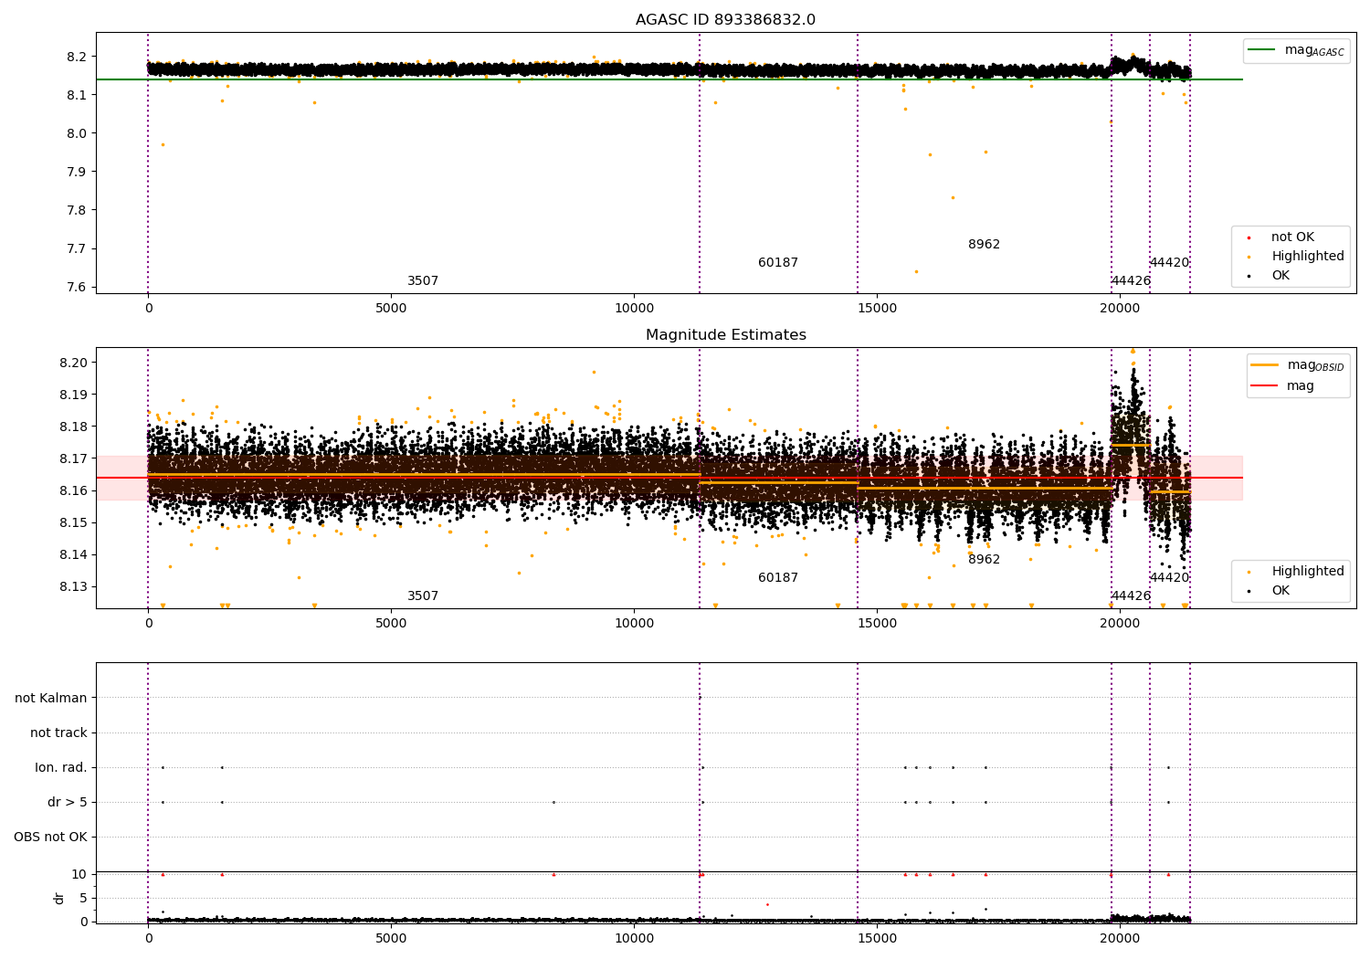Click the '8.0' y-axis tick in the top plot

click(77, 133)
